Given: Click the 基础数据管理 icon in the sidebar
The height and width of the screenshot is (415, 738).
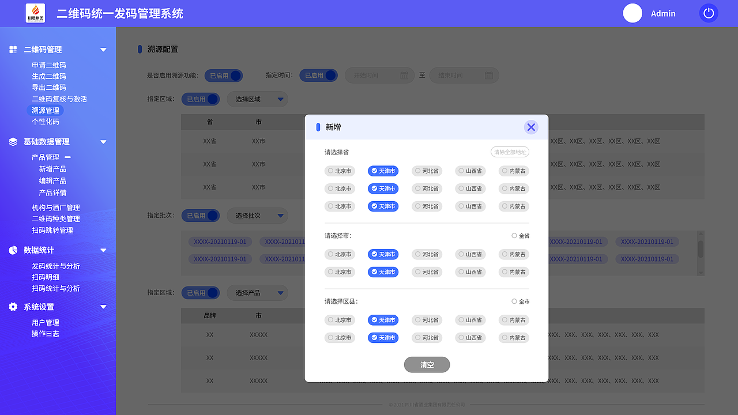Looking at the screenshot, I should (13, 142).
